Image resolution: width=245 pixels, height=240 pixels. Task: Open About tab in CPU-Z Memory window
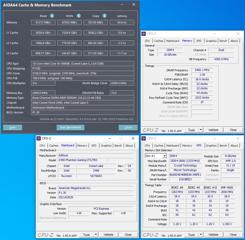(x=234, y=41)
